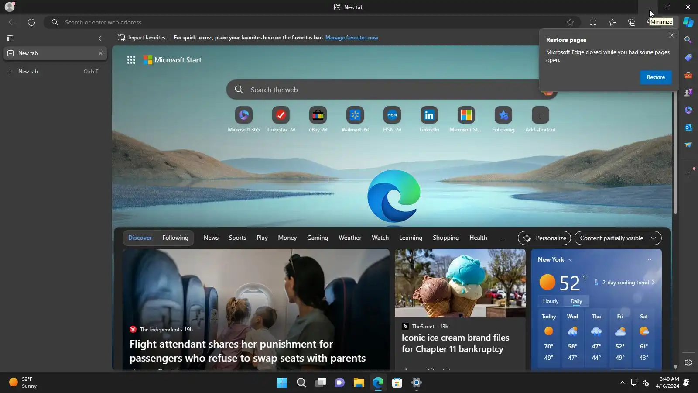Click the page scroll down arrow
The image size is (698, 393).
[675, 367]
